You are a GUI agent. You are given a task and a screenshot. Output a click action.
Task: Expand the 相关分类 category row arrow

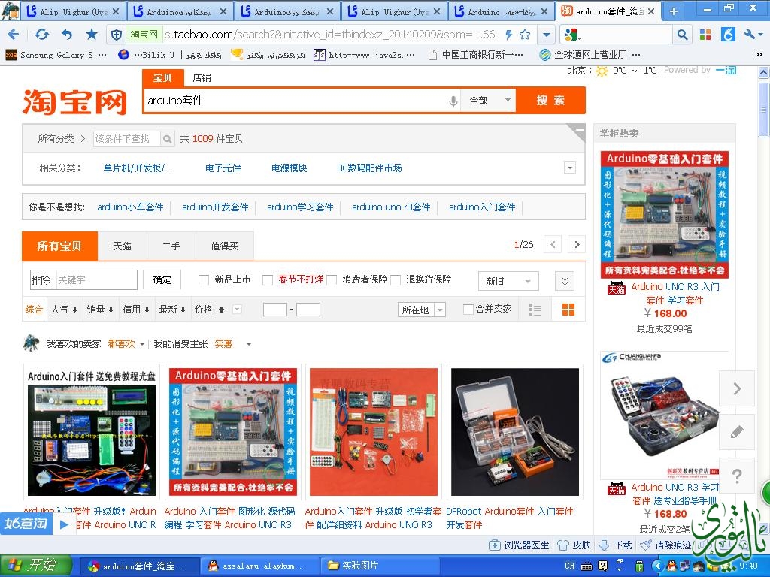click(x=570, y=168)
